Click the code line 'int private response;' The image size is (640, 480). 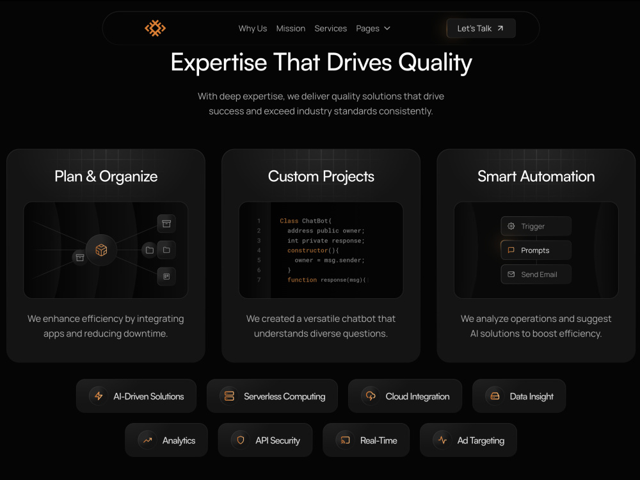coord(326,241)
